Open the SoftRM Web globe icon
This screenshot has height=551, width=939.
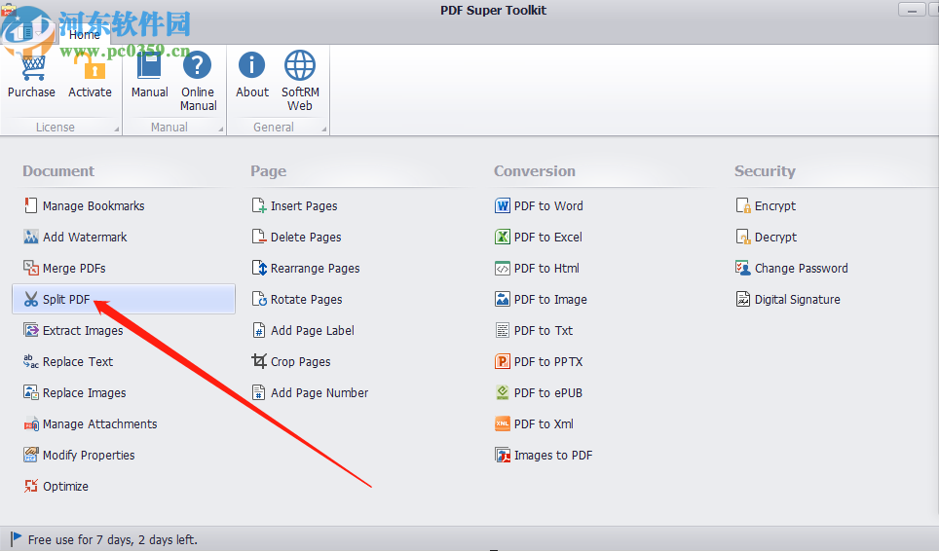click(299, 66)
